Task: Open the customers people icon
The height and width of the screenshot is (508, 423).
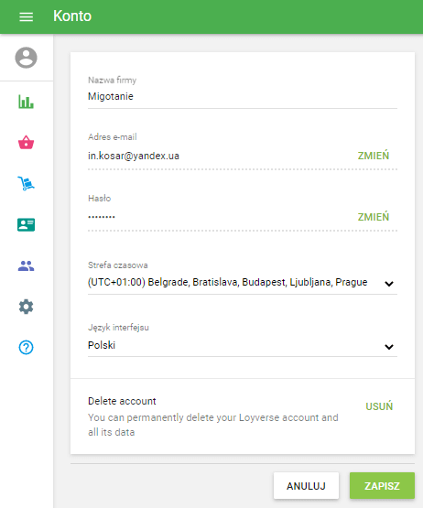Action: pyautogui.click(x=26, y=265)
